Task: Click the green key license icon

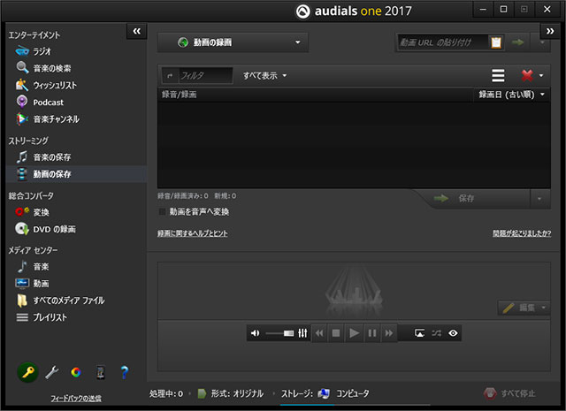Action: (27, 372)
